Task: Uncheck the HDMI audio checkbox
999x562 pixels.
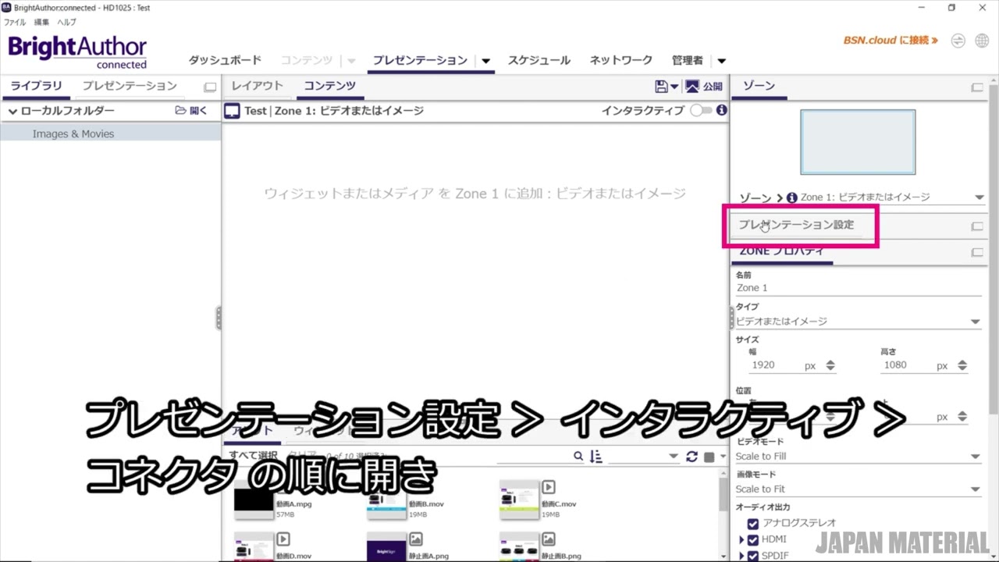Action: (753, 540)
